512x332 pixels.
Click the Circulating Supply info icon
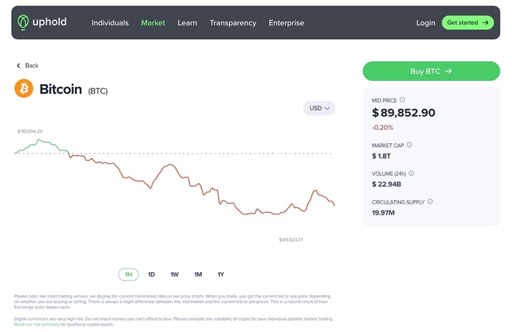coord(430,202)
